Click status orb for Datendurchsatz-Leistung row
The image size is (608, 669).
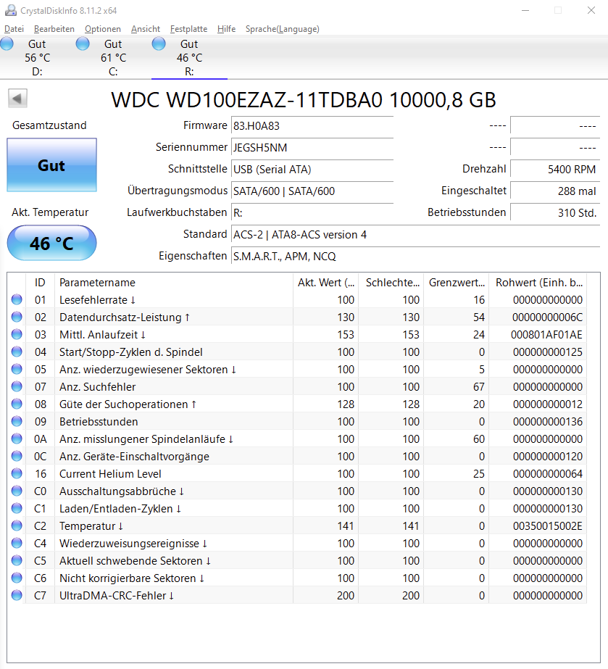coord(17,317)
